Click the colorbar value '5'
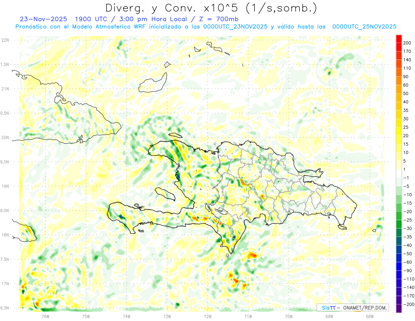This screenshot has height=321, width=415. click(x=405, y=161)
